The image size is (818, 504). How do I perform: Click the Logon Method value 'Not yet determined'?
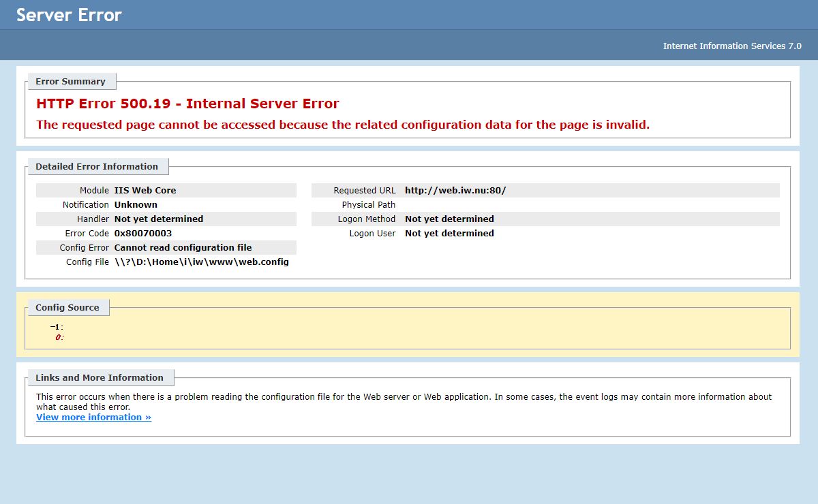pyautogui.click(x=449, y=219)
